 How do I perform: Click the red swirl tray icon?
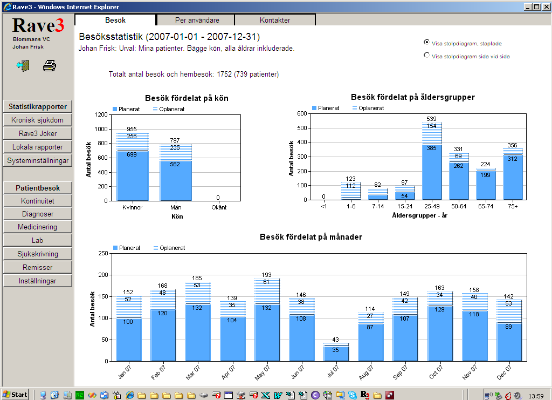(508, 396)
